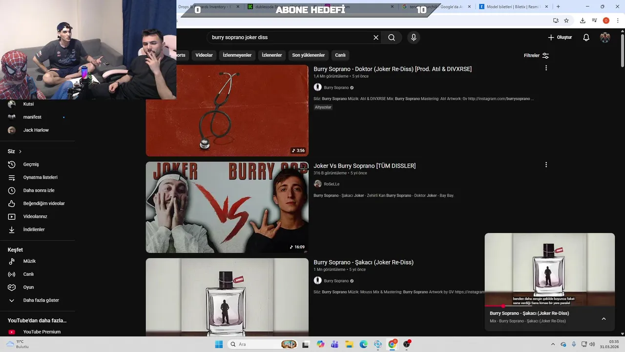Image resolution: width=625 pixels, height=352 pixels.
Task: Select the İzlenenler filter chip
Action: [x=272, y=55]
